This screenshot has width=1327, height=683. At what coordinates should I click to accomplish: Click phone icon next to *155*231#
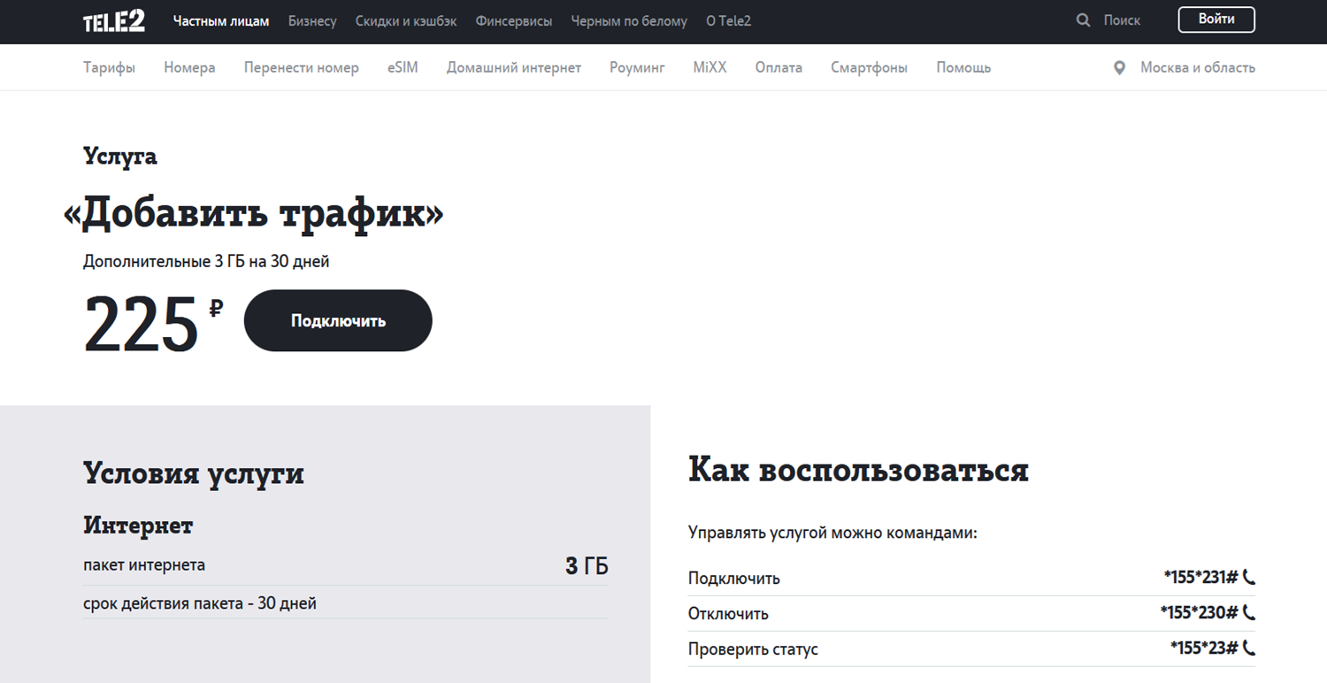(x=1249, y=578)
